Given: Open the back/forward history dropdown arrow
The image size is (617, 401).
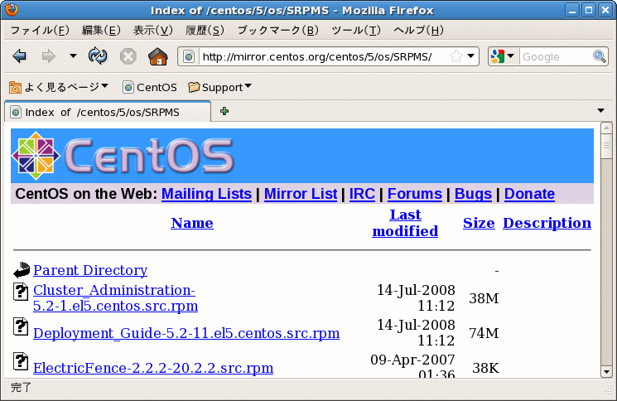Looking at the screenshot, I should (72, 56).
